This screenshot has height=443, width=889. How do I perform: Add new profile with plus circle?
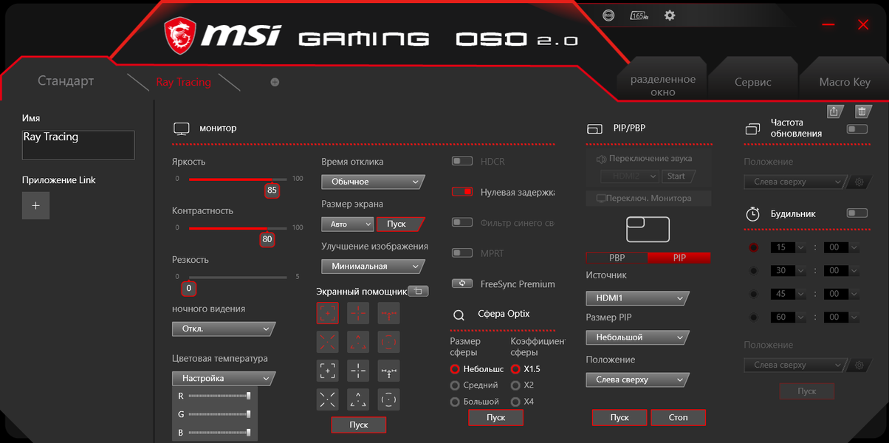pyautogui.click(x=275, y=82)
